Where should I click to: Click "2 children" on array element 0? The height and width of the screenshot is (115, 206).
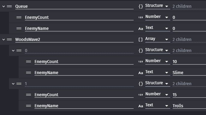pyautogui.click(x=182, y=50)
